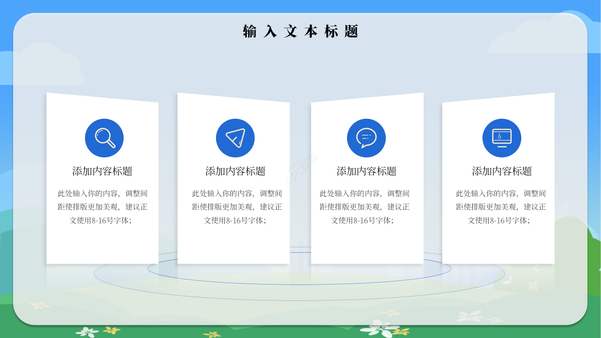The width and height of the screenshot is (601, 338).
Task: Click the first card's 添加内容标题 heading
Action: click(103, 171)
